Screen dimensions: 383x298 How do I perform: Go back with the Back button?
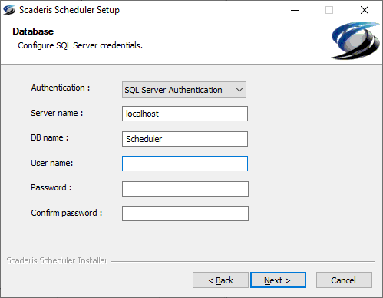tap(220, 280)
